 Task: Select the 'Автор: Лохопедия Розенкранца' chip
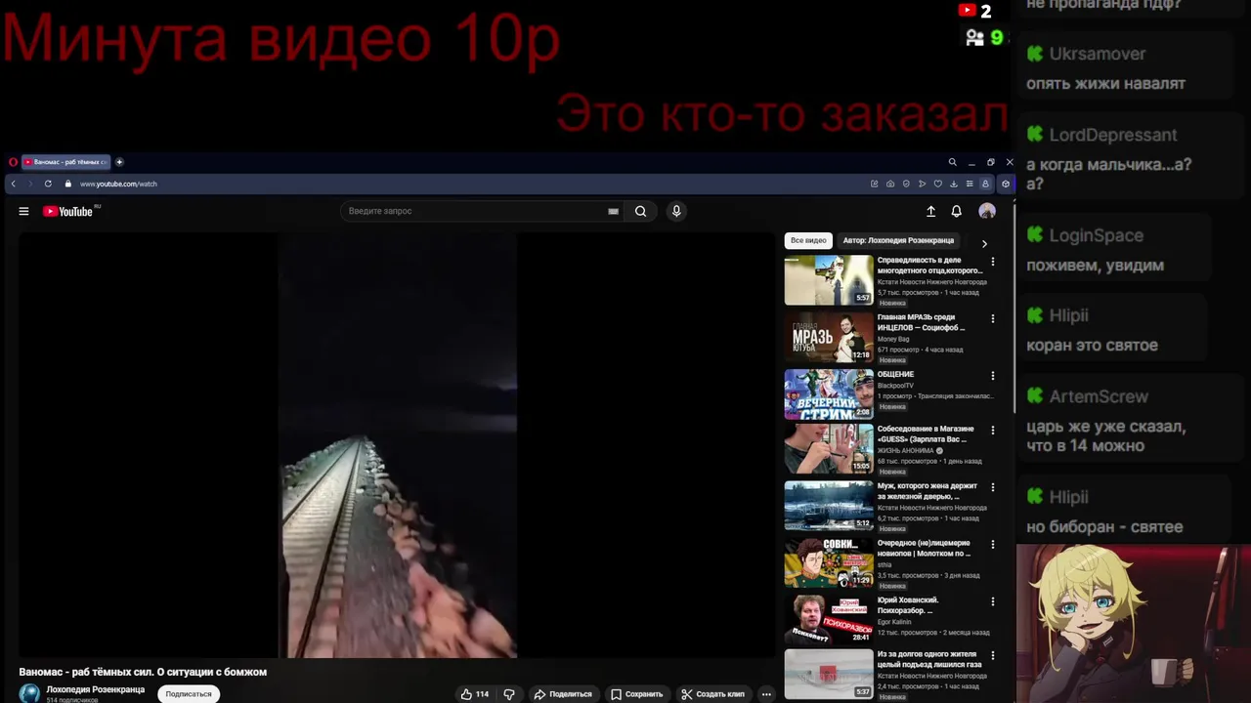tap(898, 240)
